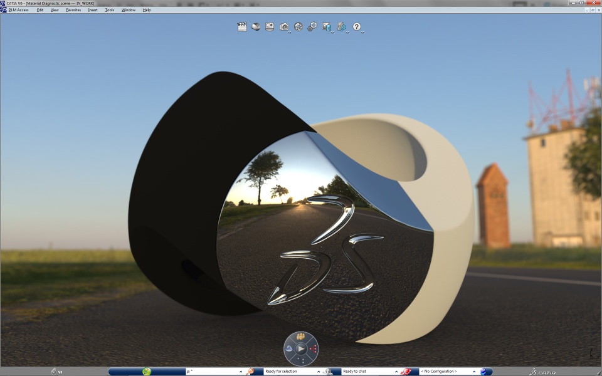
Task: Open the Edit menu
Action: click(x=40, y=10)
